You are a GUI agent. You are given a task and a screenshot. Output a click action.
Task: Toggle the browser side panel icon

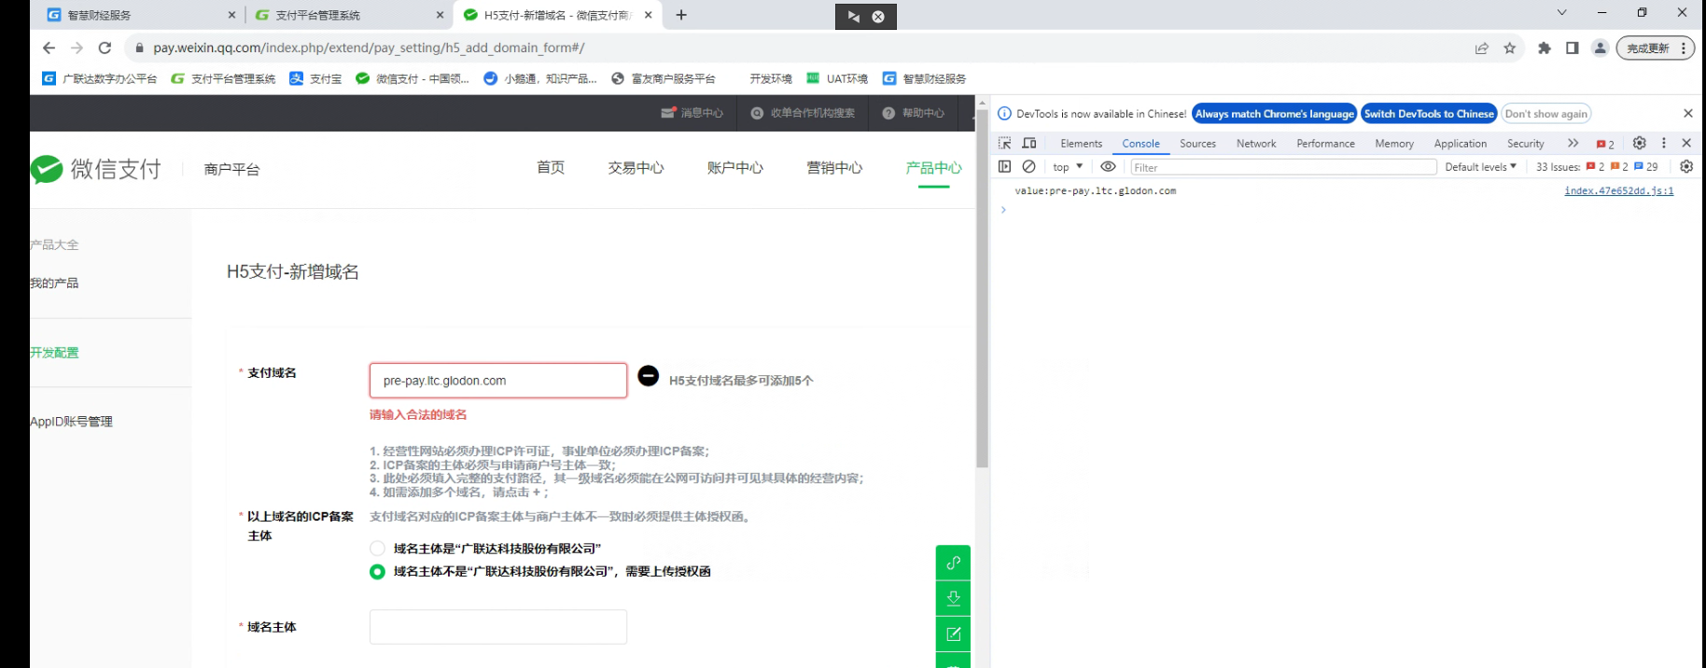1573,49
